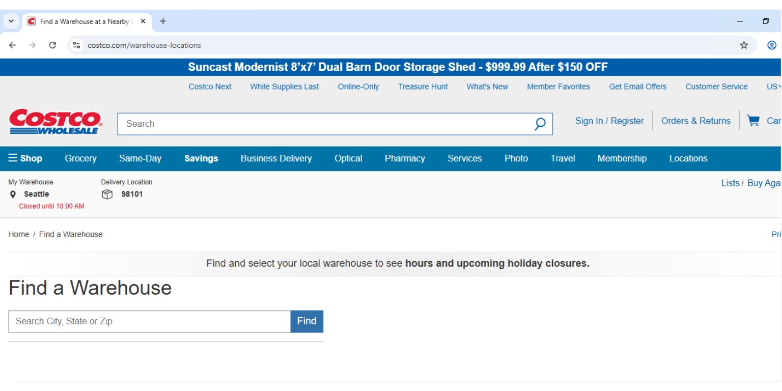The image size is (782, 391).
Task: Click the Find a Warehouse browser tab
Action: click(87, 21)
